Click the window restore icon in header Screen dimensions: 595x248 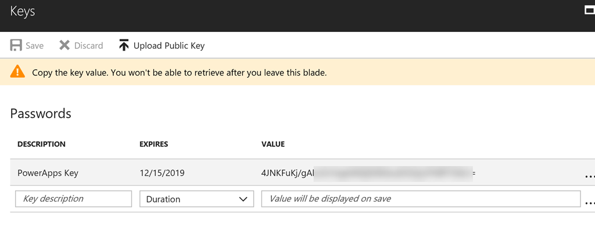click(590, 10)
